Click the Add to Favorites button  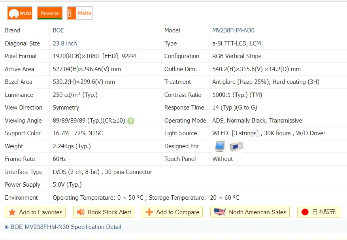[35, 212]
